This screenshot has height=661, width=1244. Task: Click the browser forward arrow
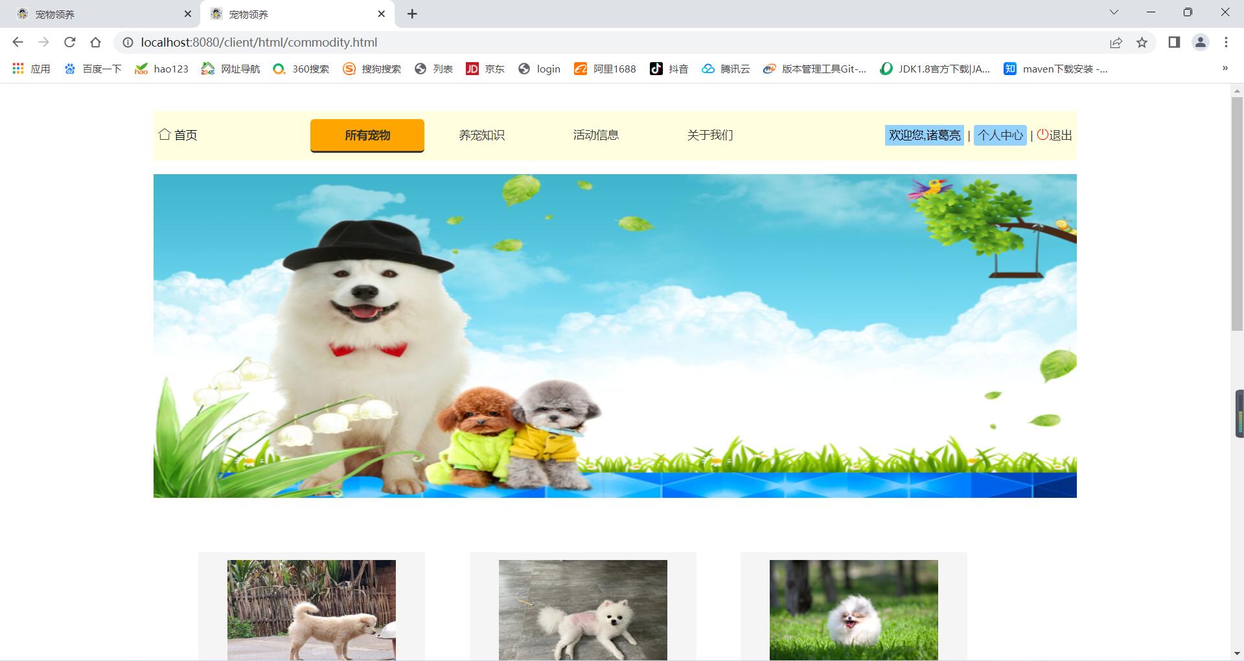[x=43, y=42]
